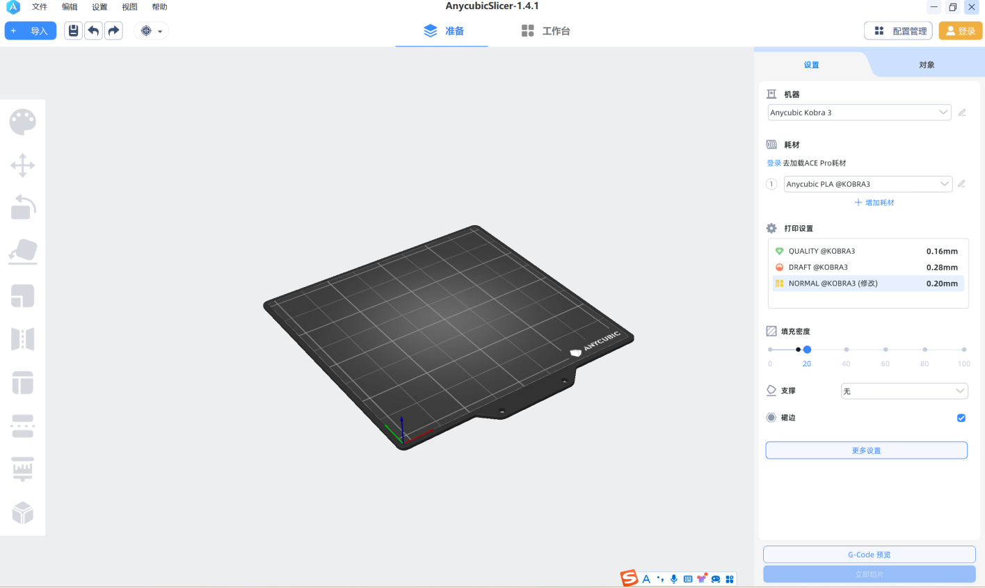Select the Rotate tool in left sidebar
985x588 pixels.
(x=22, y=208)
